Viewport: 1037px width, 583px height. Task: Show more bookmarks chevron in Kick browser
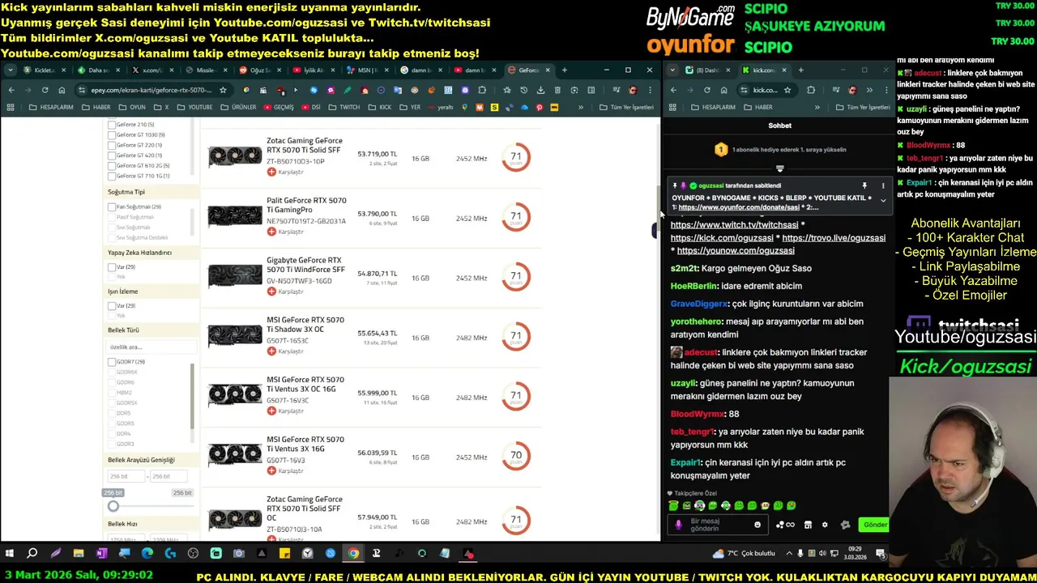[817, 107]
